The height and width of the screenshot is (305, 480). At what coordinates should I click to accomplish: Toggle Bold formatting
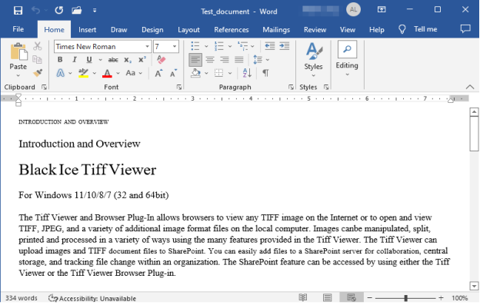(60, 60)
